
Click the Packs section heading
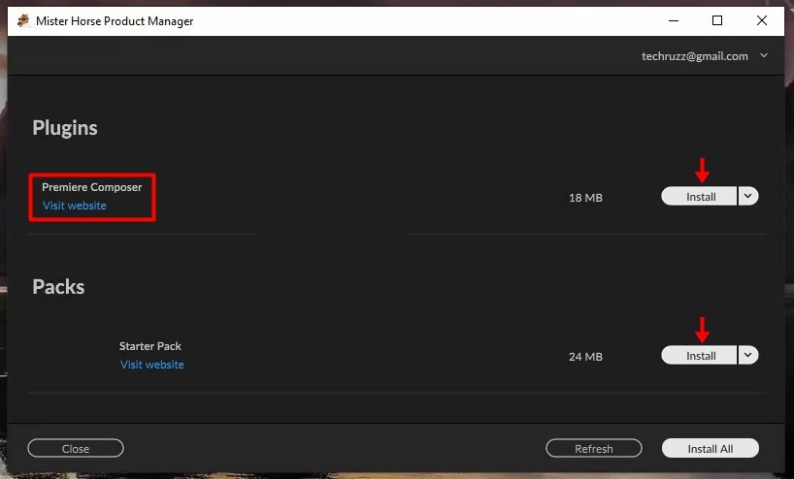[58, 287]
